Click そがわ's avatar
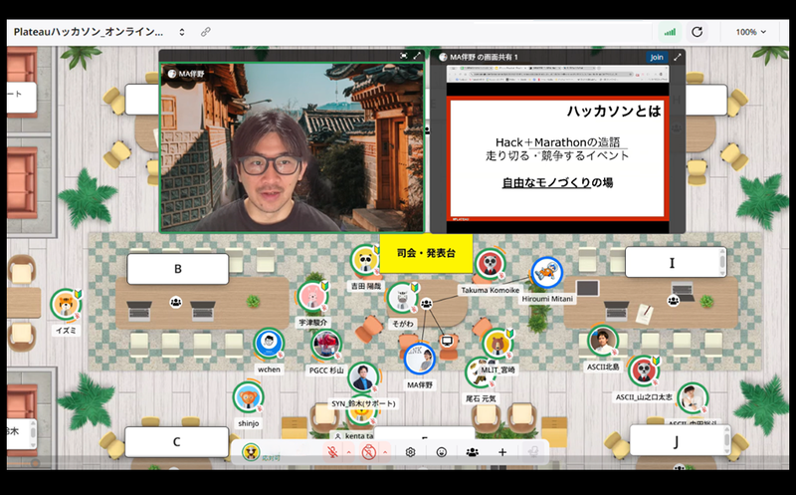This screenshot has height=495, width=796. (x=402, y=299)
